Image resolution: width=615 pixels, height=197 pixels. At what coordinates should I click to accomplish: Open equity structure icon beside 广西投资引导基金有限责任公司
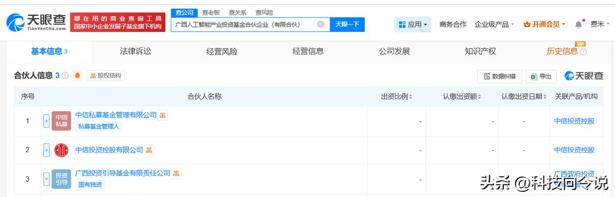pos(177,173)
